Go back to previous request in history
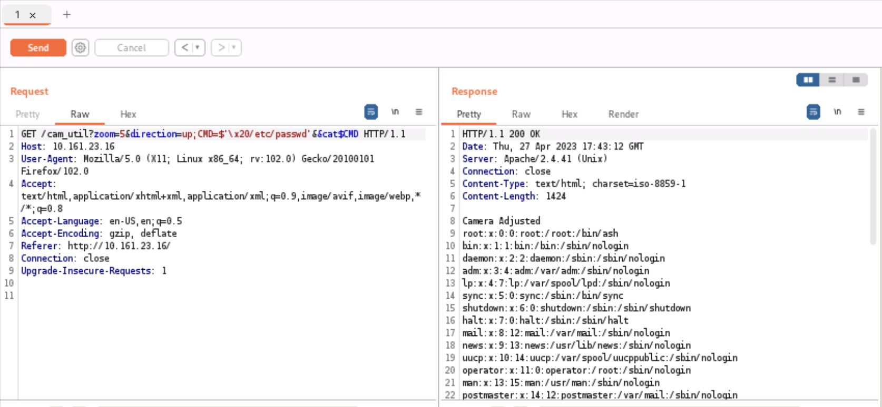The height and width of the screenshot is (407, 882). click(x=184, y=48)
